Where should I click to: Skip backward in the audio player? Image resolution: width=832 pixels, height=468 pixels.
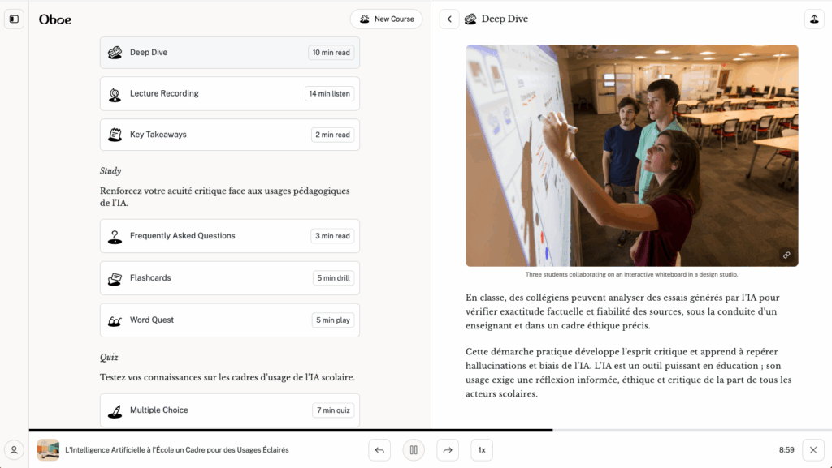pyautogui.click(x=379, y=449)
